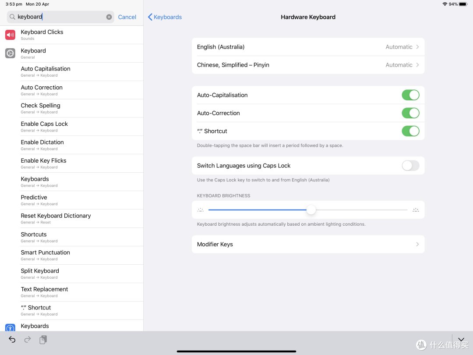Viewport: 473px width, 355px height.
Task: Tap the Wi-Fi status icon
Action: 445,4
